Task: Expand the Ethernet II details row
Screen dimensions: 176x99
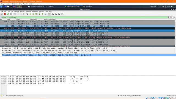Action: tap(1, 51)
